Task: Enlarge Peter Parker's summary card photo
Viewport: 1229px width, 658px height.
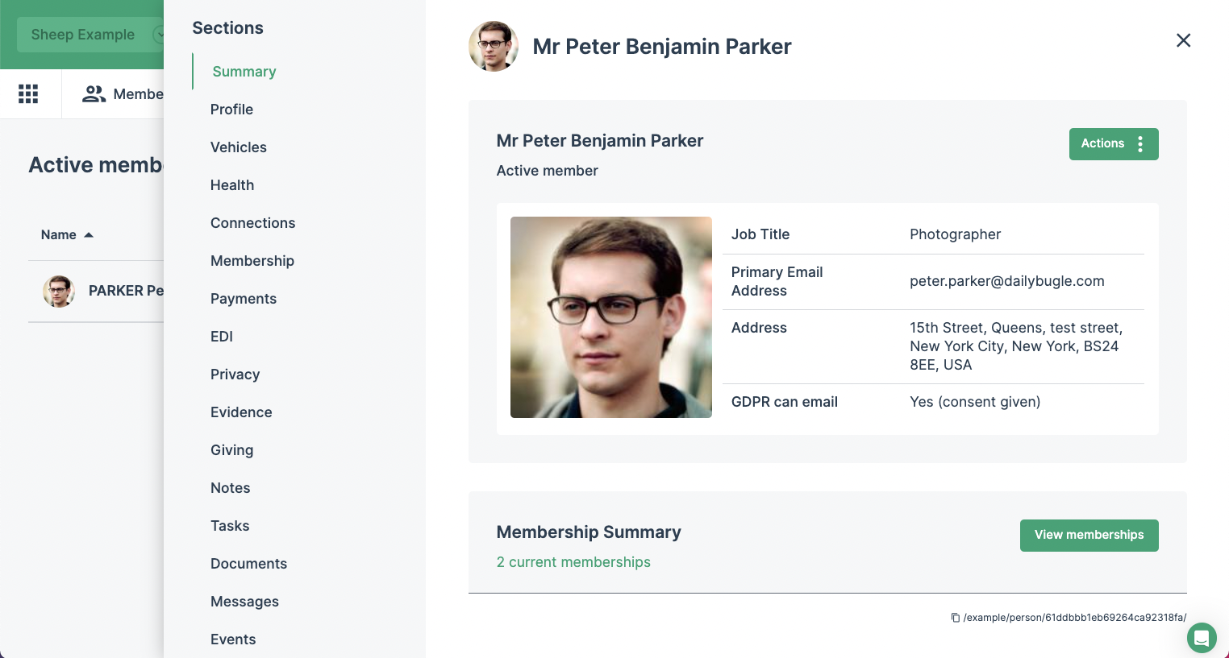Action: coord(610,317)
